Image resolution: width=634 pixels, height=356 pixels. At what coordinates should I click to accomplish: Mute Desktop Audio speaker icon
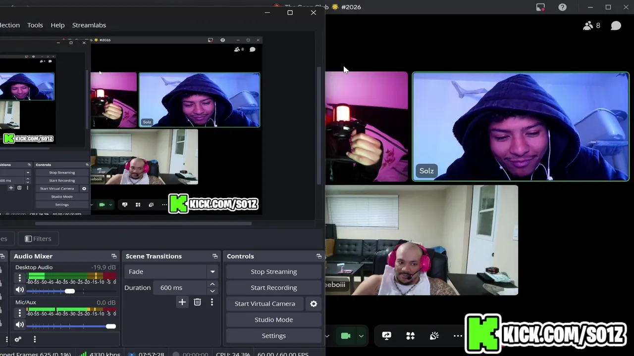coord(20,290)
